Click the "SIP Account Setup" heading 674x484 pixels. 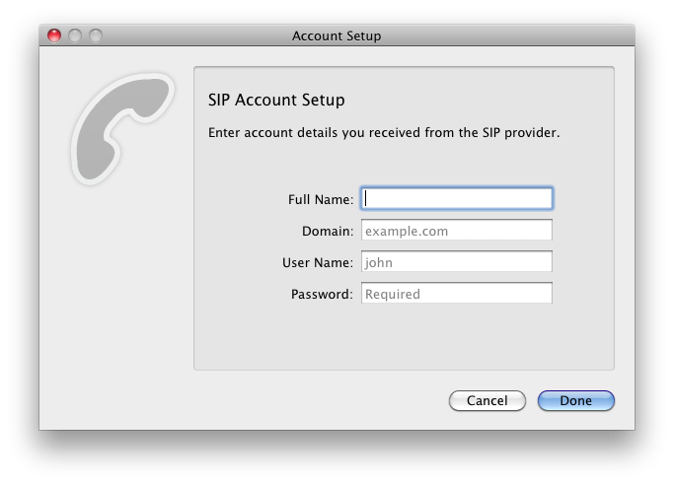pos(275,101)
